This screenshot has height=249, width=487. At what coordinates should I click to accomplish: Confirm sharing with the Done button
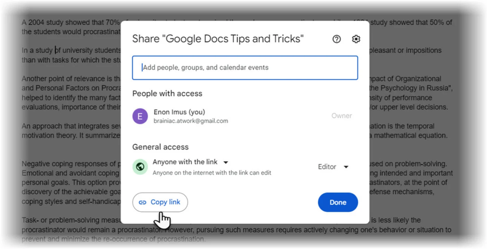click(x=338, y=203)
